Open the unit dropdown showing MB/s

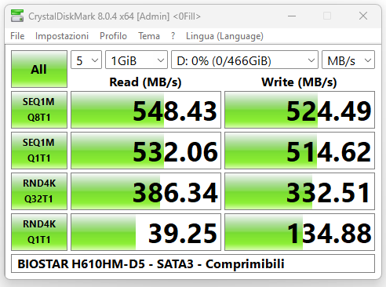348,60
